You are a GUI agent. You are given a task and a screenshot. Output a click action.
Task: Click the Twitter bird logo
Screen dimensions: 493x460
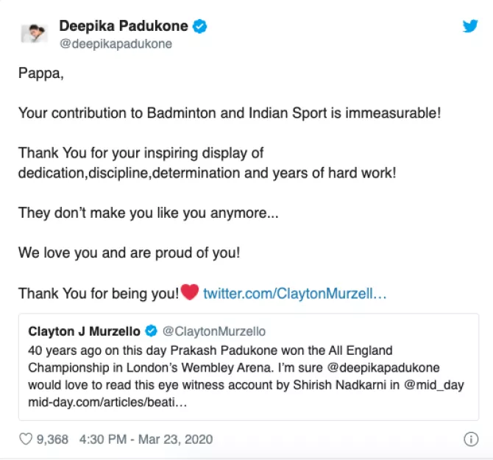coord(470,26)
